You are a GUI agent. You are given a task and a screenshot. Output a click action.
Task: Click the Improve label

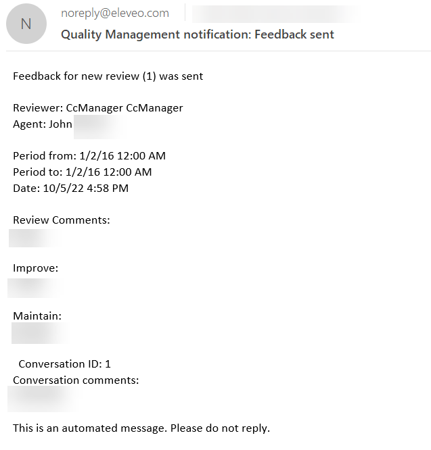click(35, 268)
